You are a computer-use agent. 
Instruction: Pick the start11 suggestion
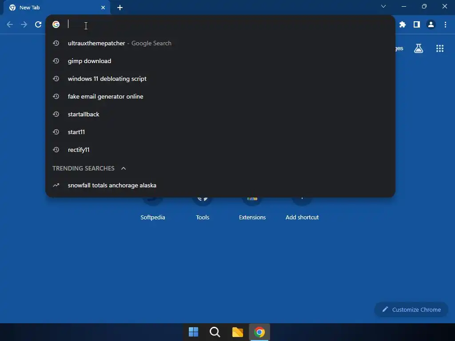click(x=220, y=132)
